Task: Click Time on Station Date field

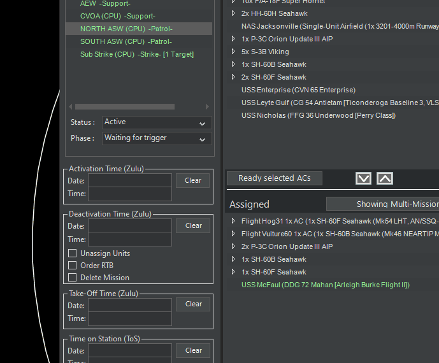Action: point(130,350)
